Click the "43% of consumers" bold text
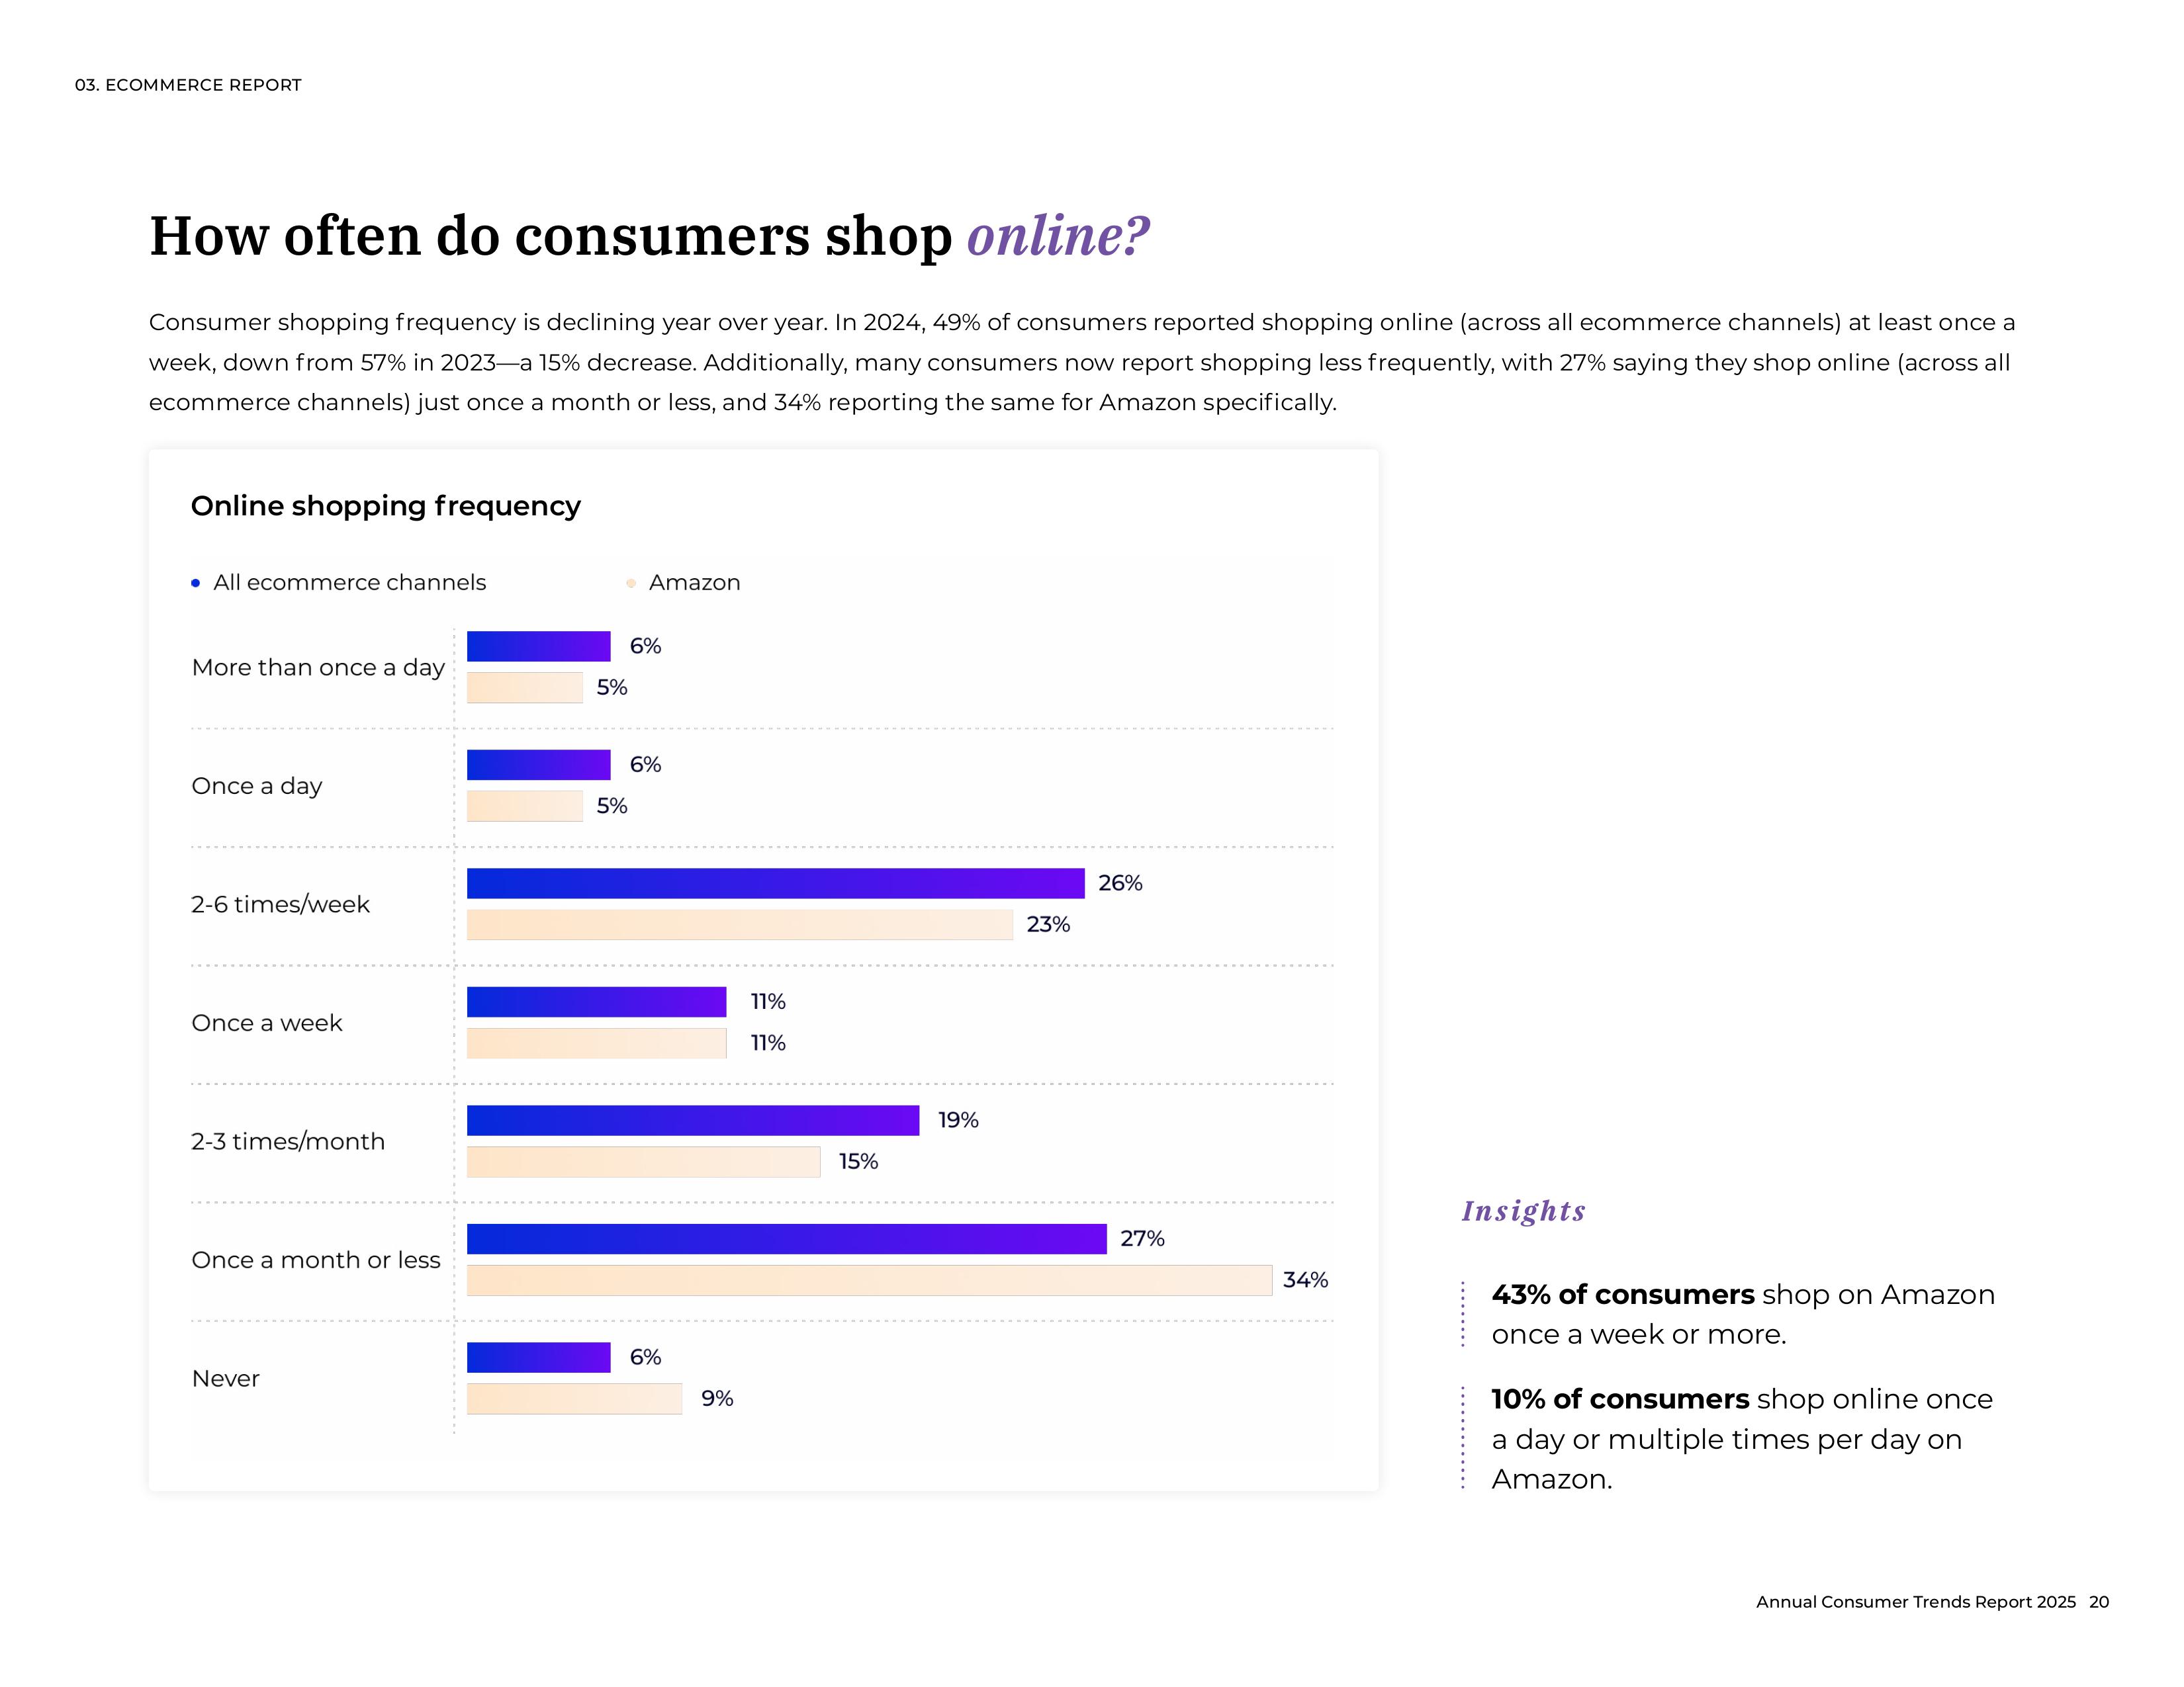Image resolution: width=2184 pixels, height=1687 pixels. [x=1622, y=1295]
